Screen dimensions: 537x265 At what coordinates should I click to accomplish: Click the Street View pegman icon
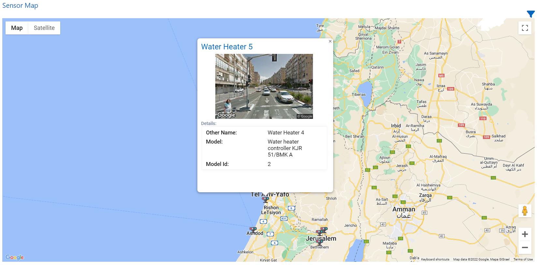(x=525, y=211)
